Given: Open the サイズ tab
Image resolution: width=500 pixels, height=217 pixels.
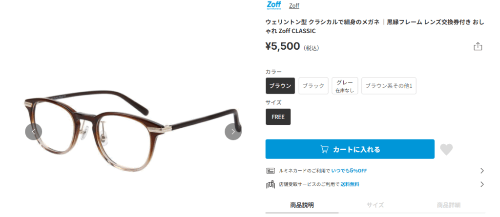Looking at the screenshot, I should coord(375,205).
